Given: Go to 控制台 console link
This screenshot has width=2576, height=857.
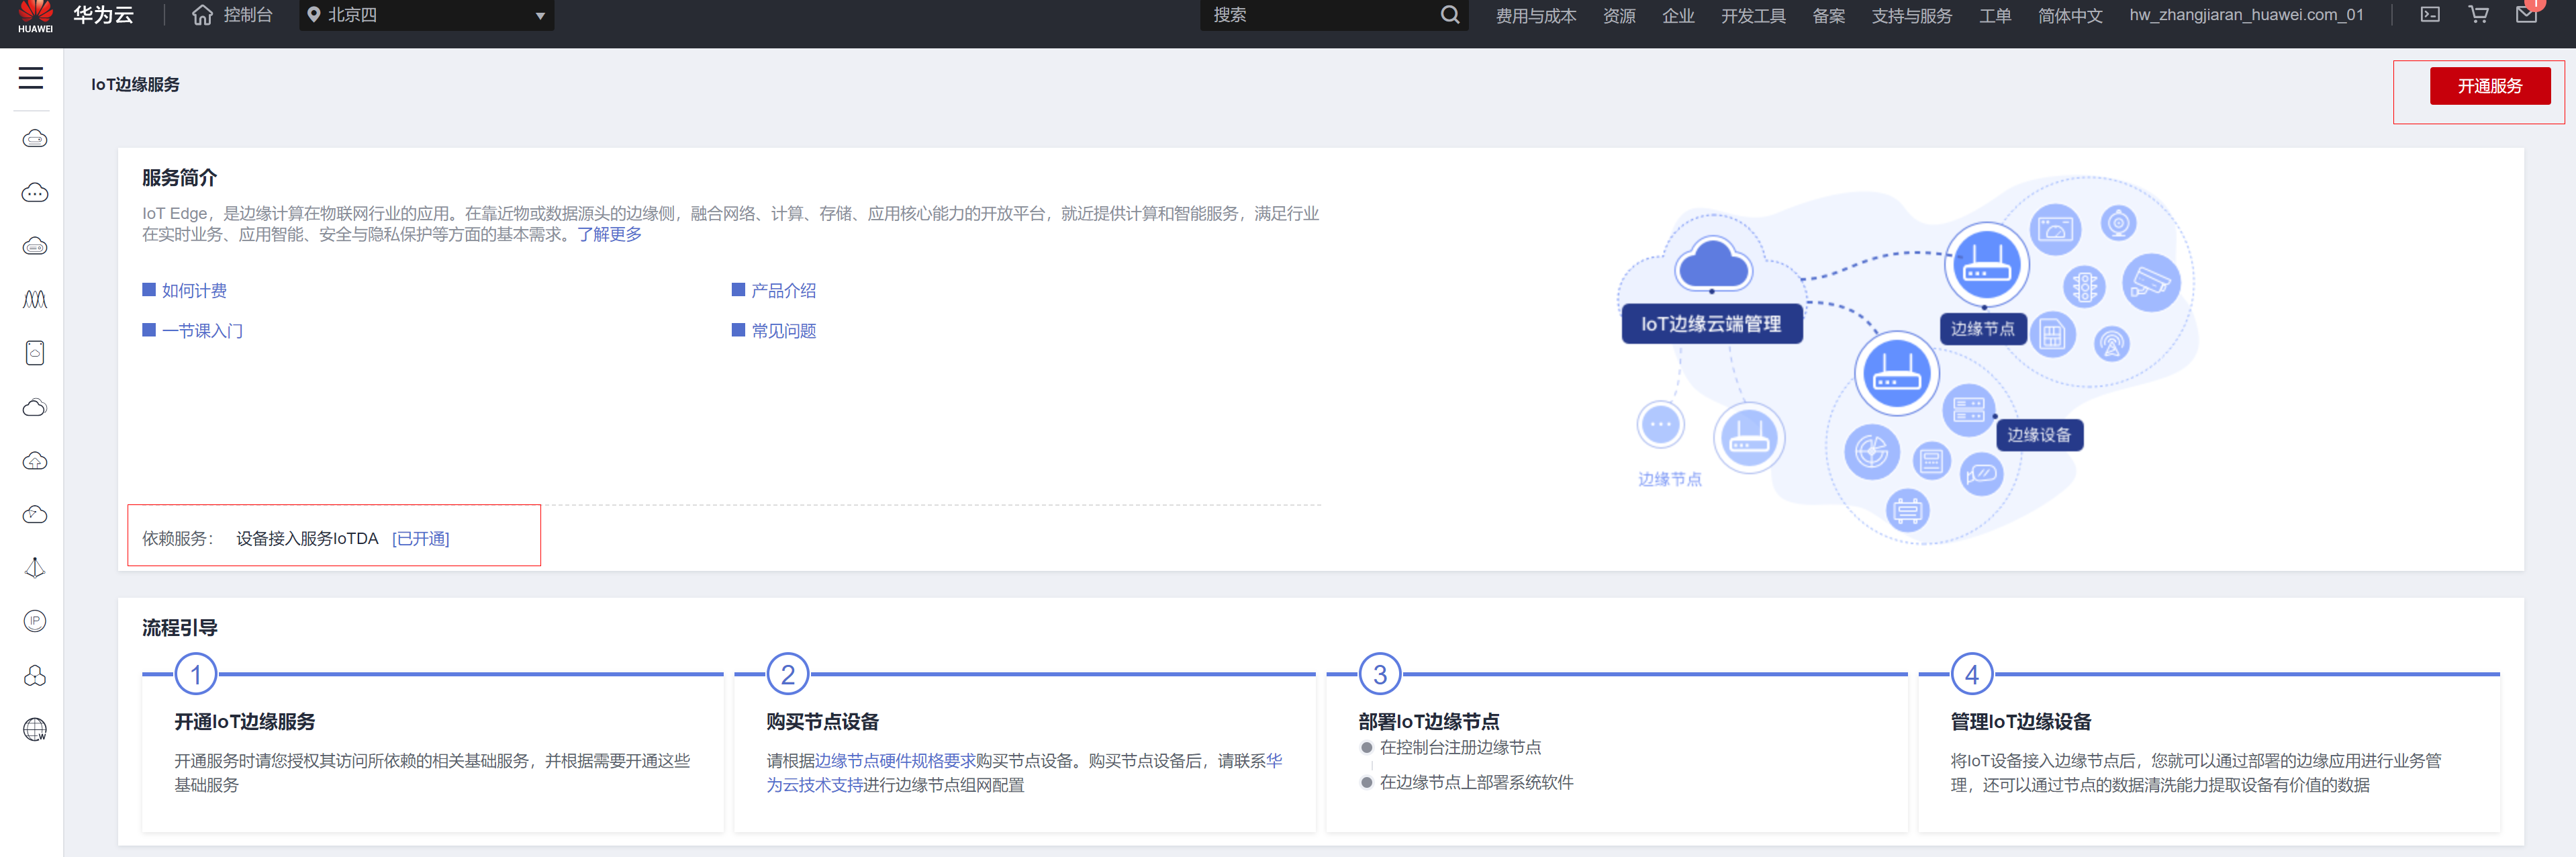Looking at the screenshot, I should 248,15.
